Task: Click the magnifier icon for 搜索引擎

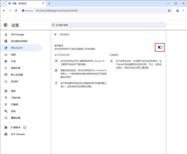Action: click(x=6, y=68)
